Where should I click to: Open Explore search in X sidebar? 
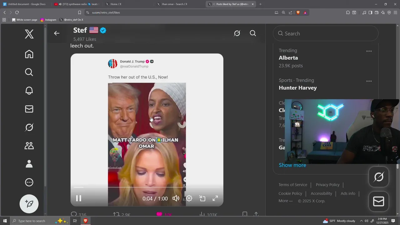point(29,72)
